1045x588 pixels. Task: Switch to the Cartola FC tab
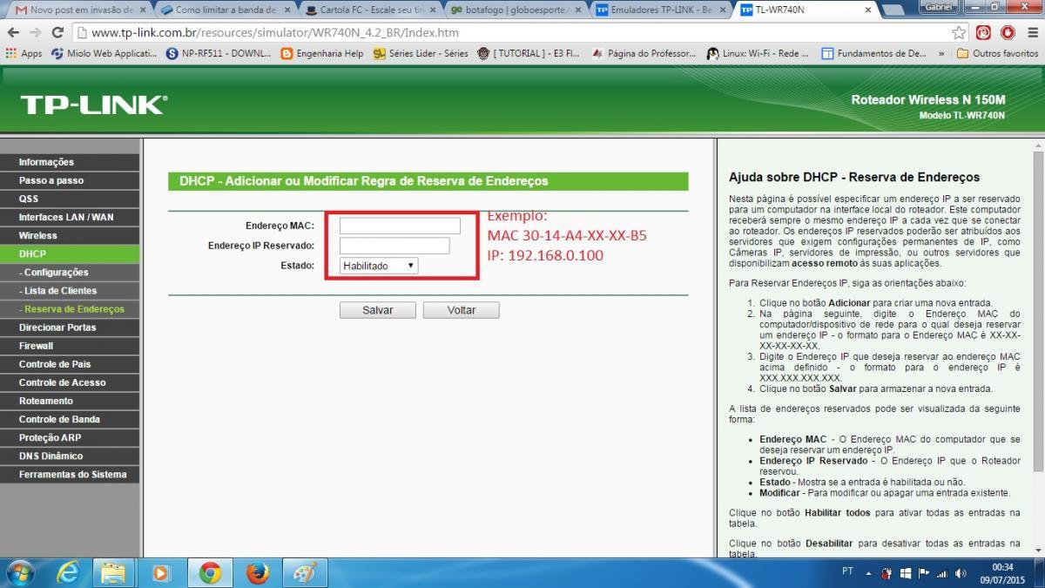370,10
